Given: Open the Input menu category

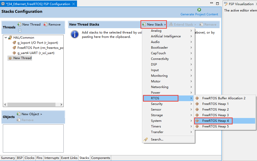Looking at the screenshot, I should pyautogui.click(x=168, y=70).
